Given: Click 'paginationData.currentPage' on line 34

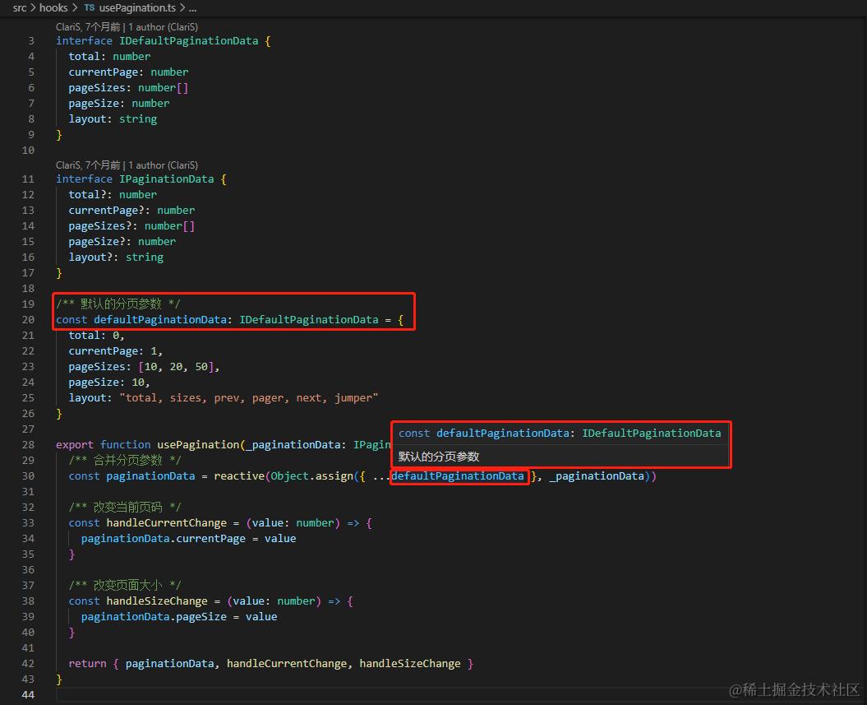Looking at the screenshot, I should (163, 539).
